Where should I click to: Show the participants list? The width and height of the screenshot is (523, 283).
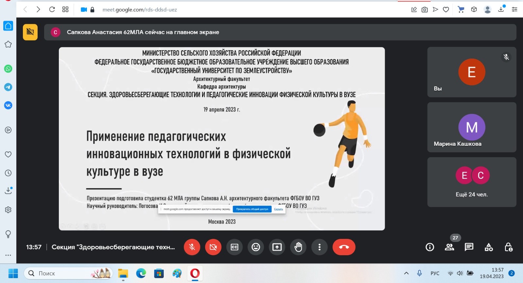tap(449, 247)
